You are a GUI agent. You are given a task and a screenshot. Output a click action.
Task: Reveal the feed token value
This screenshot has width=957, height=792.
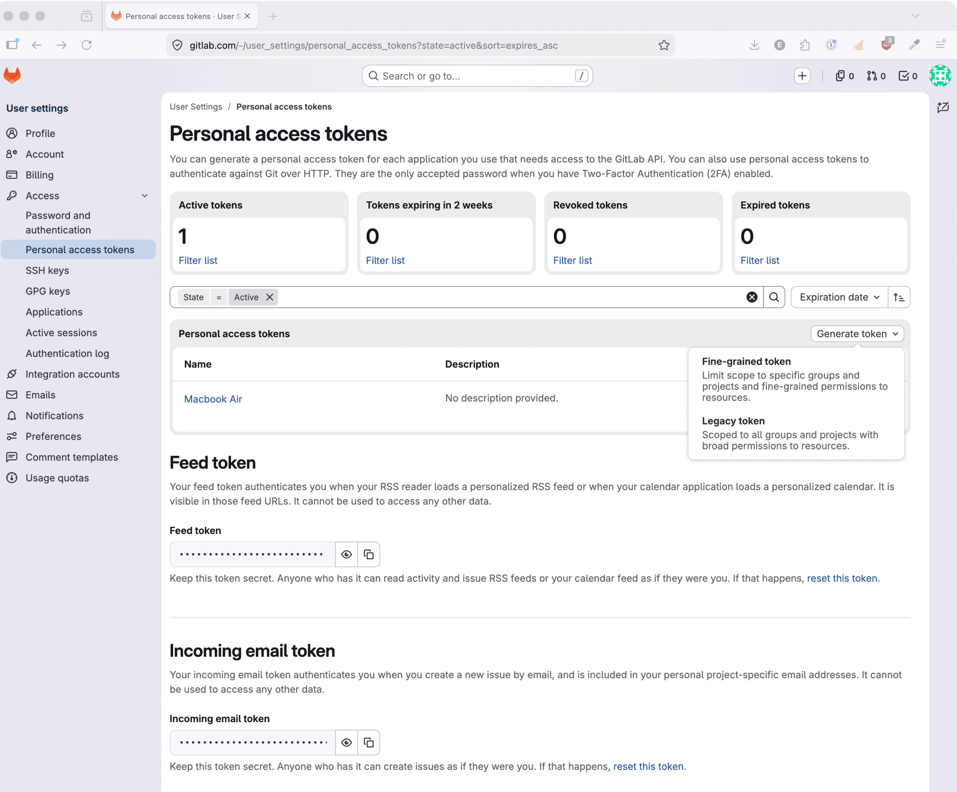(x=346, y=555)
